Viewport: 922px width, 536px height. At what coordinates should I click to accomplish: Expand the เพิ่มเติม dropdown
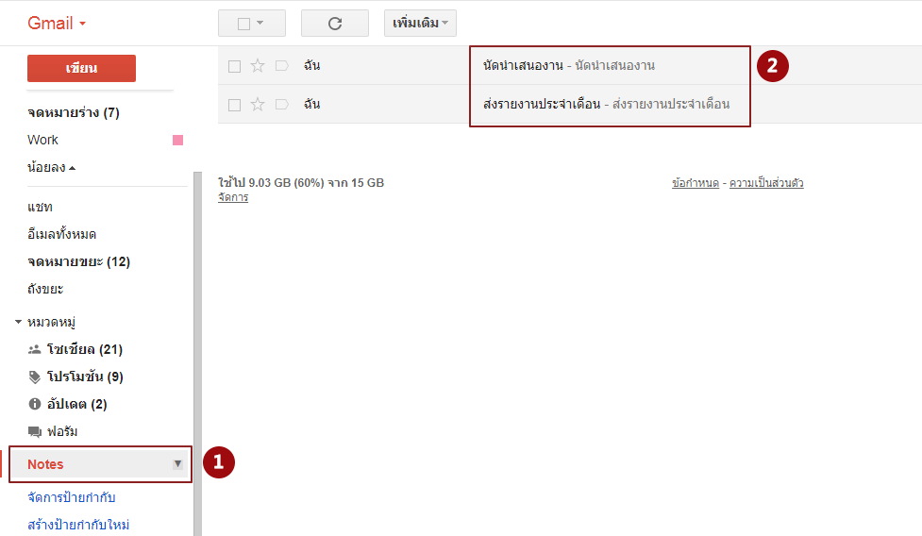click(x=420, y=24)
